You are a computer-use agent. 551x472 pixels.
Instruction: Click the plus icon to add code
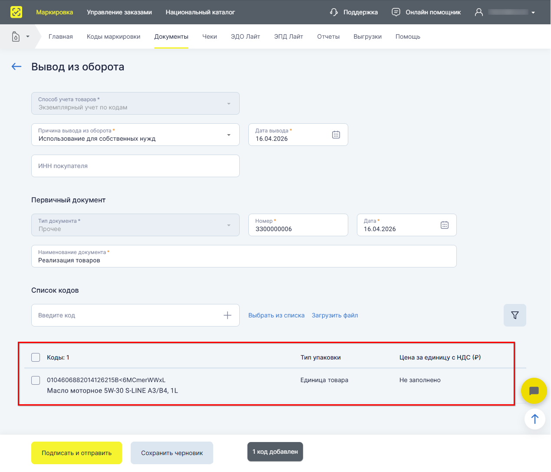(x=227, y=315)
